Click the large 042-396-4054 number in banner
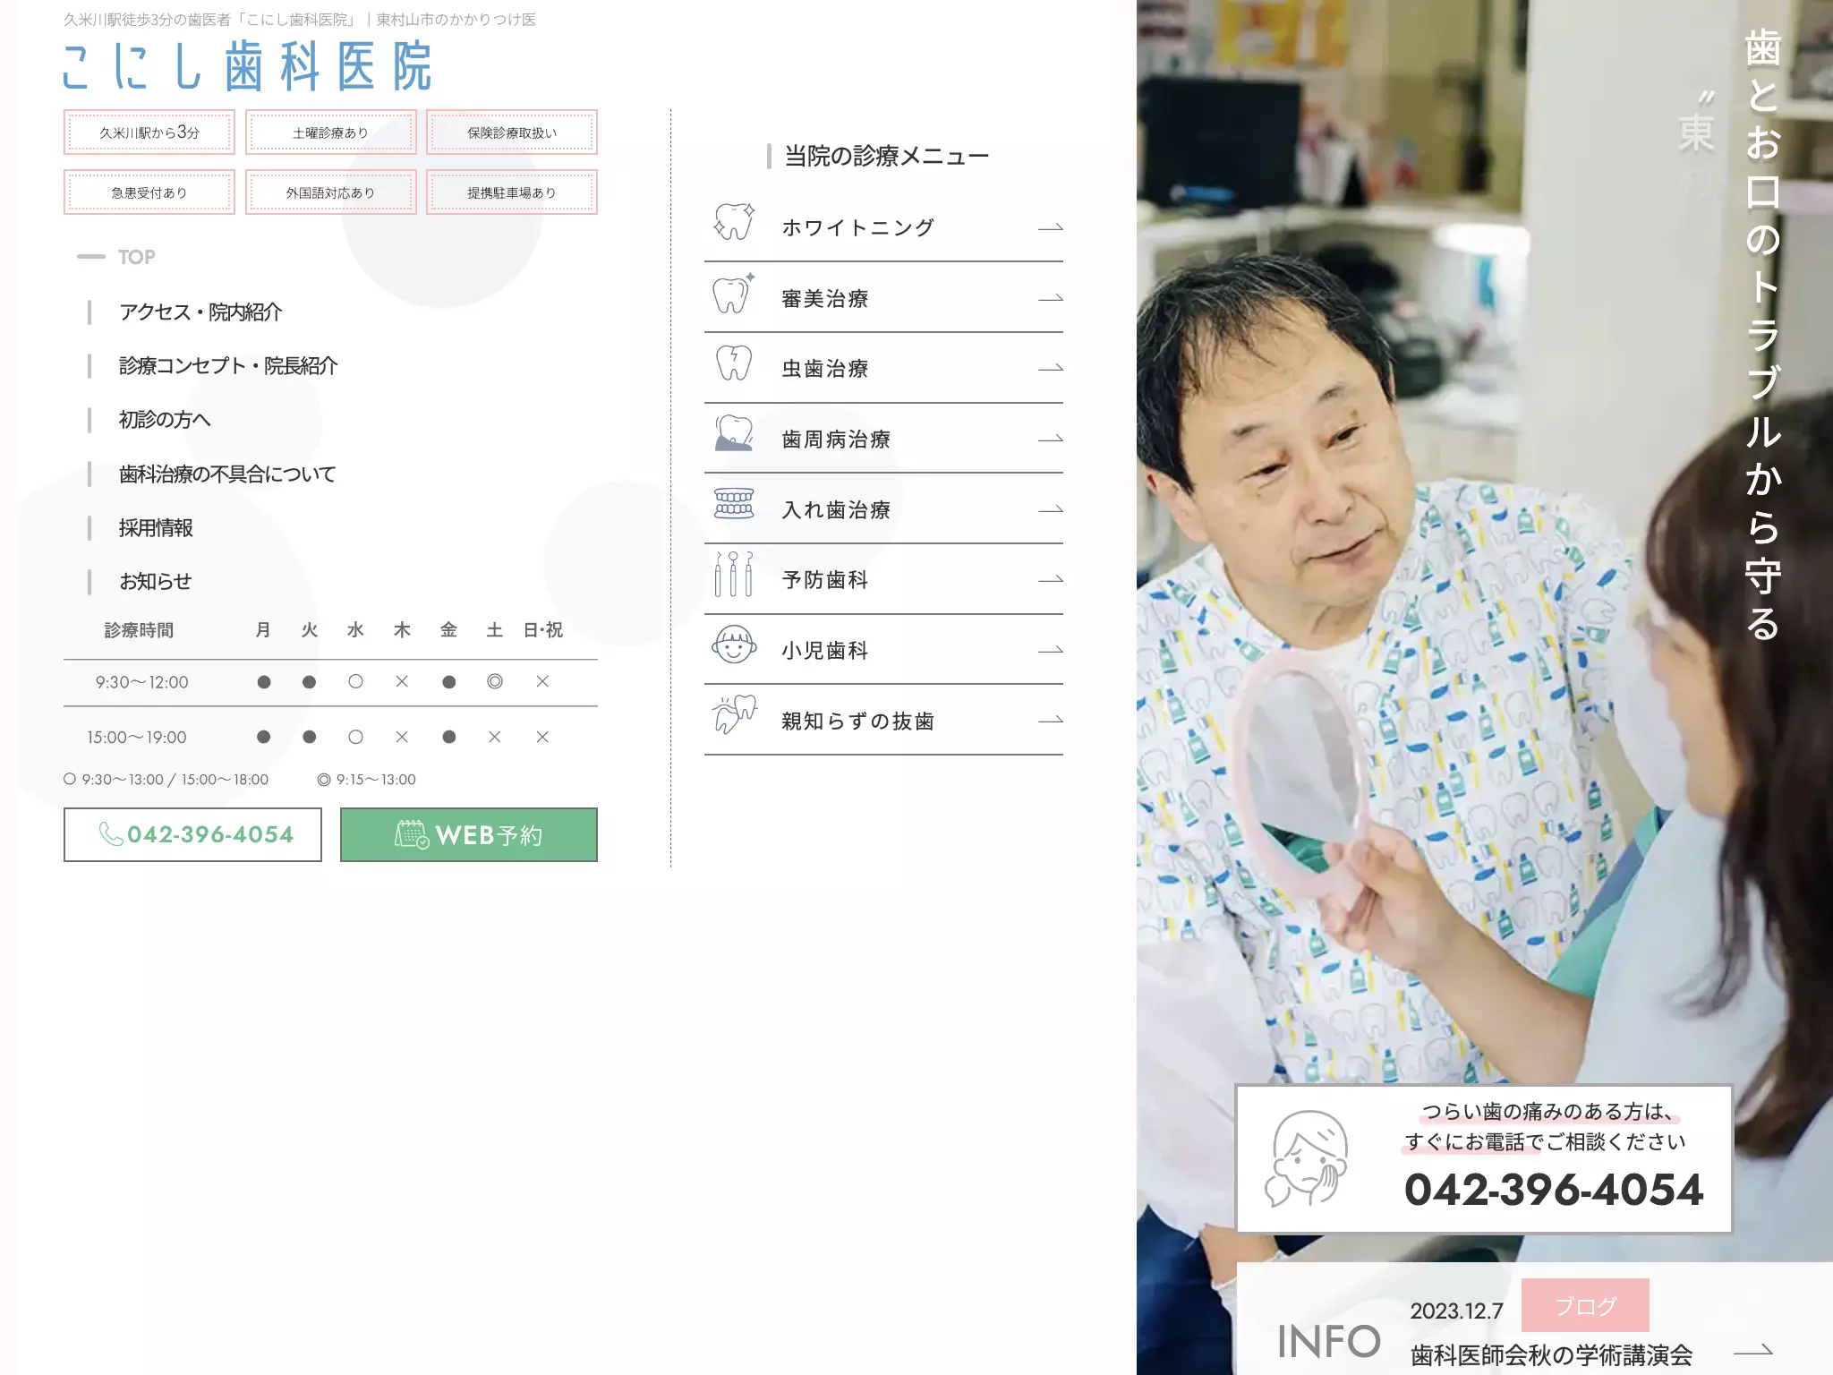 [x=1554, y=1190]
